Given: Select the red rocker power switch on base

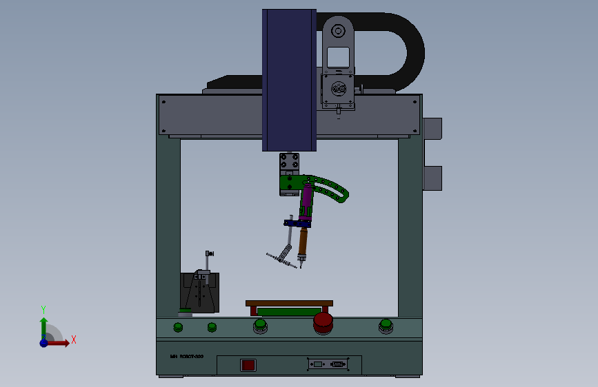Looking at the screenshot, I should (x=248, y=365).
